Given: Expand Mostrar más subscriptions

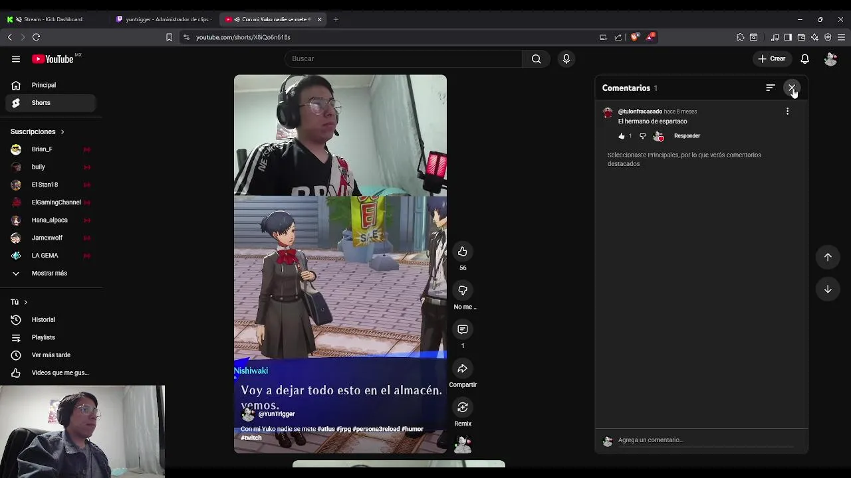Looking at the screenshot, I should [x=52, y=273].
